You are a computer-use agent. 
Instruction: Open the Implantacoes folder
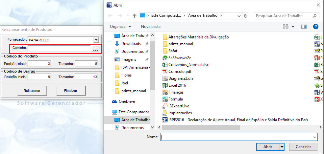pyautogui.click(x=180, y=113)
